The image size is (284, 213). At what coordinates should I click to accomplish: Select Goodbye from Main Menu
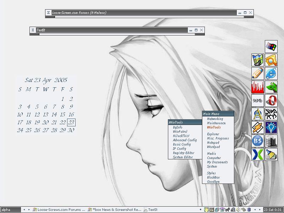pos(213,181)
